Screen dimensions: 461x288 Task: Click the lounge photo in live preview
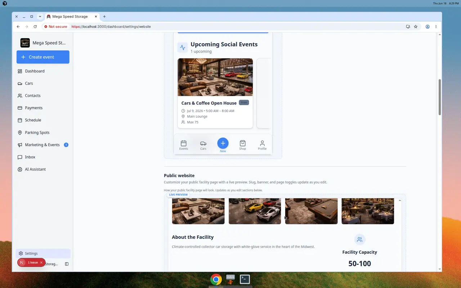(198, 211)
